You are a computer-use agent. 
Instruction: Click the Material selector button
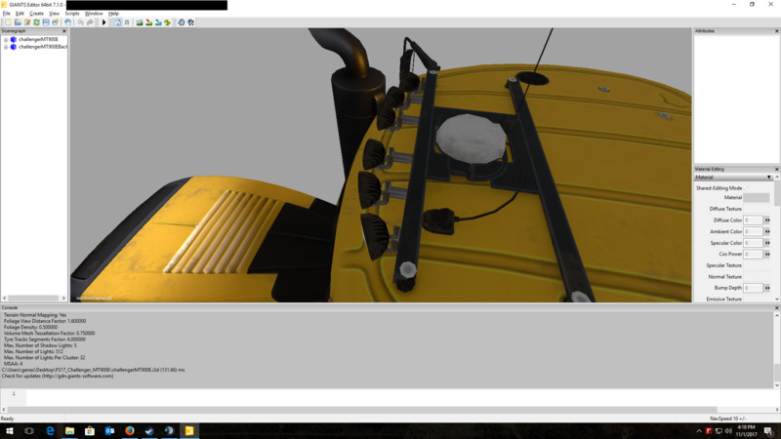point(756,198)
